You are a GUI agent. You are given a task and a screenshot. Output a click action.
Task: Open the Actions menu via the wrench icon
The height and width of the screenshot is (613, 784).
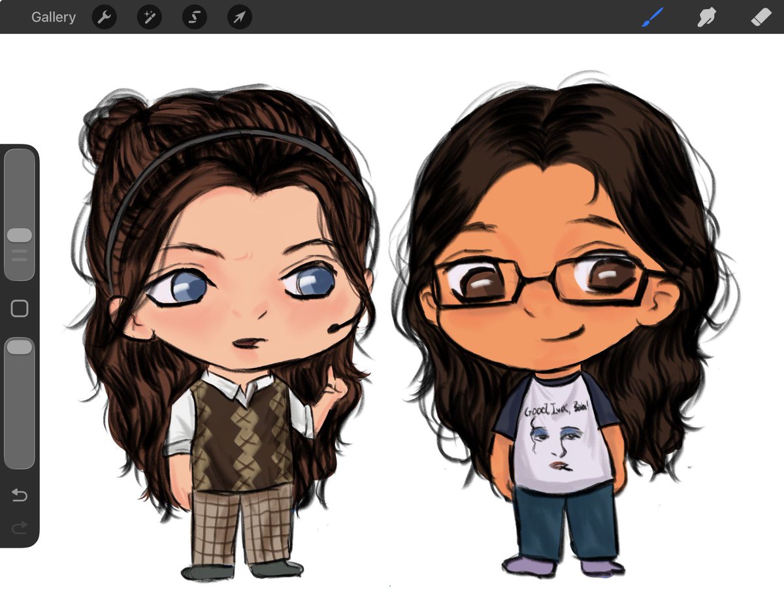coord(103,18)
